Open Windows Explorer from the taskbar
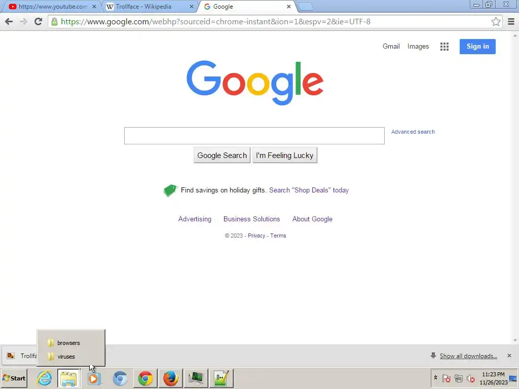The width and height of the screenshot is (519, 389). pos(68,378)
